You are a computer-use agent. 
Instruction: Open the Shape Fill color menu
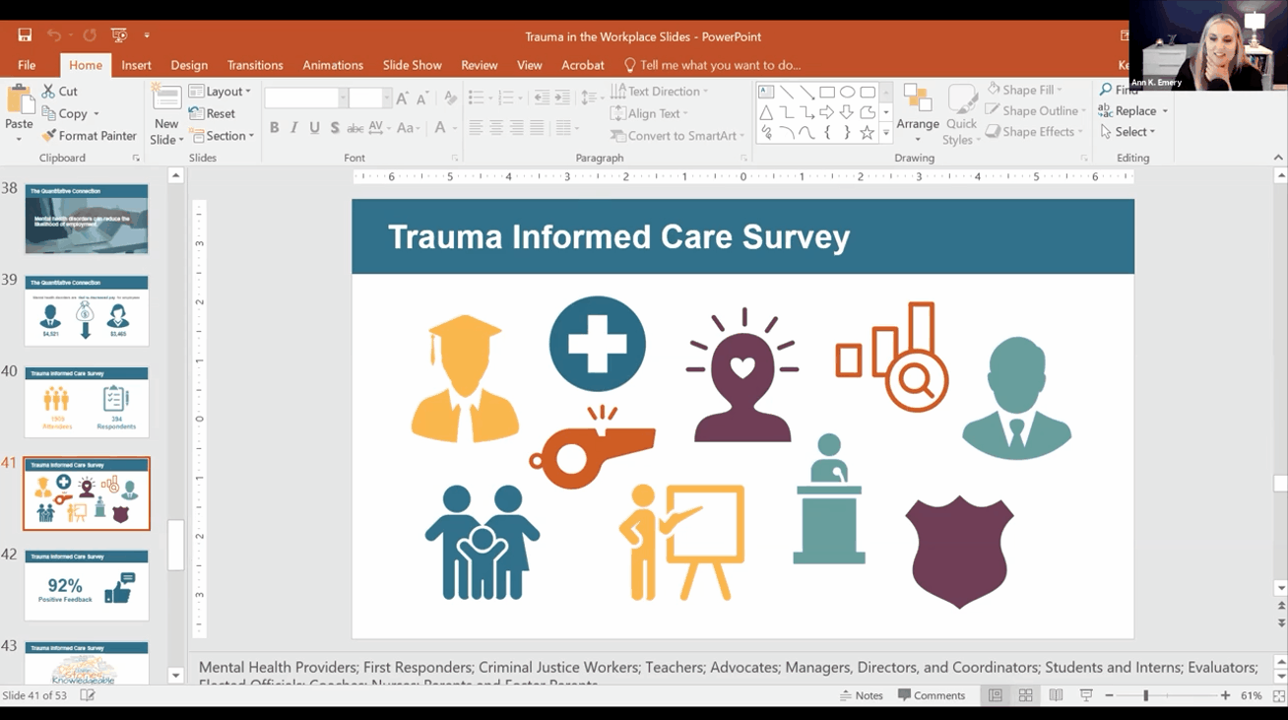point(1026,90)
